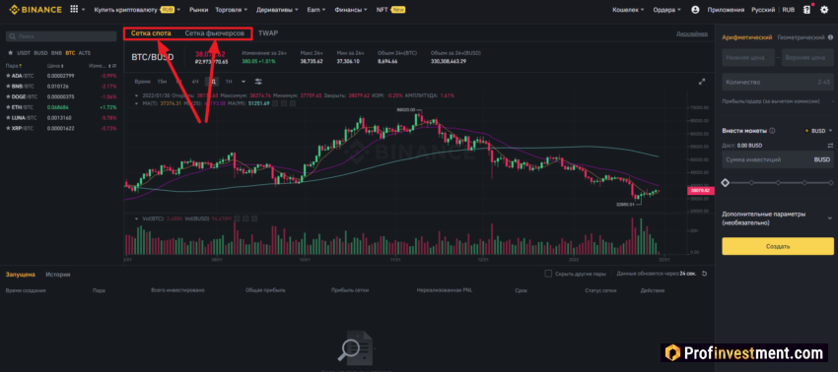Open the help center icon with red dot
Image resolution: width=838 pixels, height=372 pixels.
coord(807,10)
